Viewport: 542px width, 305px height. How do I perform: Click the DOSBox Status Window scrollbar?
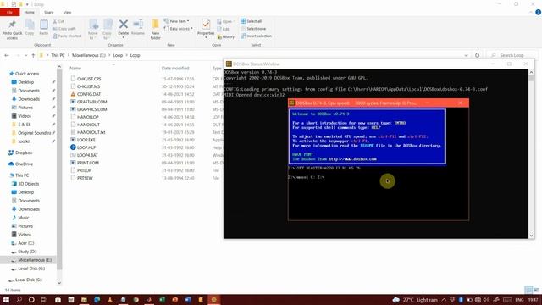click(531, 154)
